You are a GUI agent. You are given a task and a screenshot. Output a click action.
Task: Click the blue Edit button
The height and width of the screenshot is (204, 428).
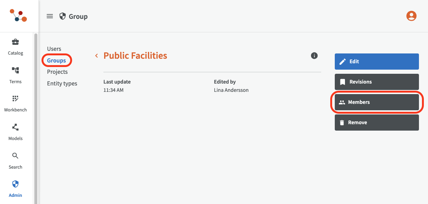click(376, 61)
